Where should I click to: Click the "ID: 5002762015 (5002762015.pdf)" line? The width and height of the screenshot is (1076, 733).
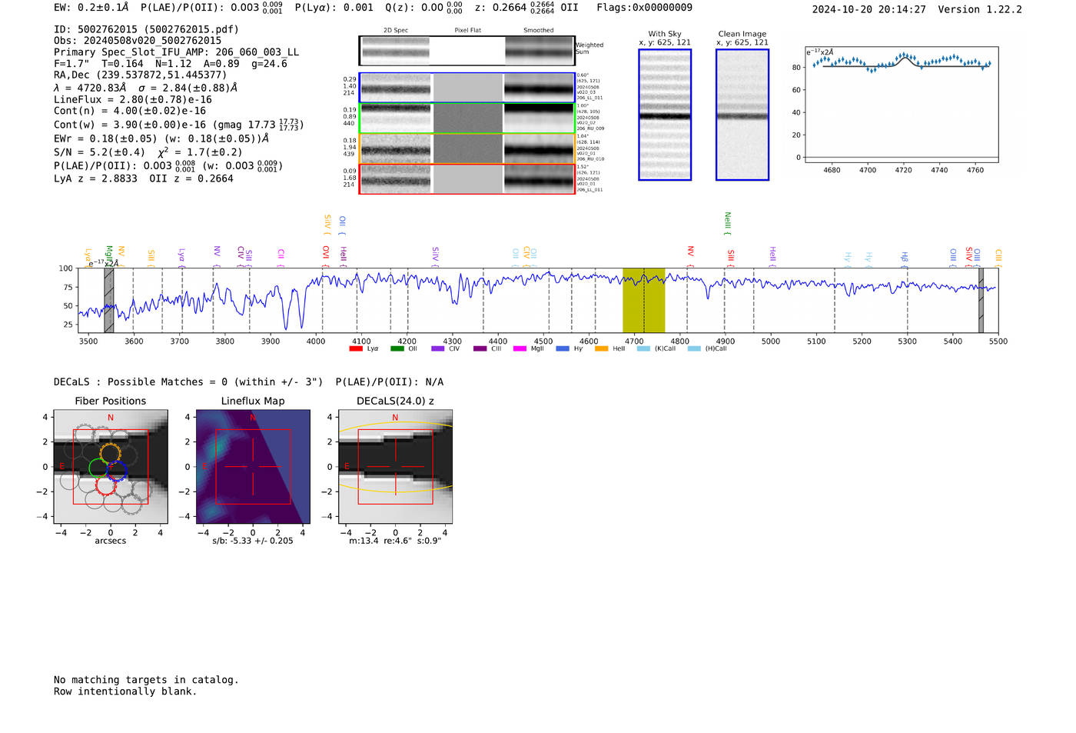tap(146, 29)
